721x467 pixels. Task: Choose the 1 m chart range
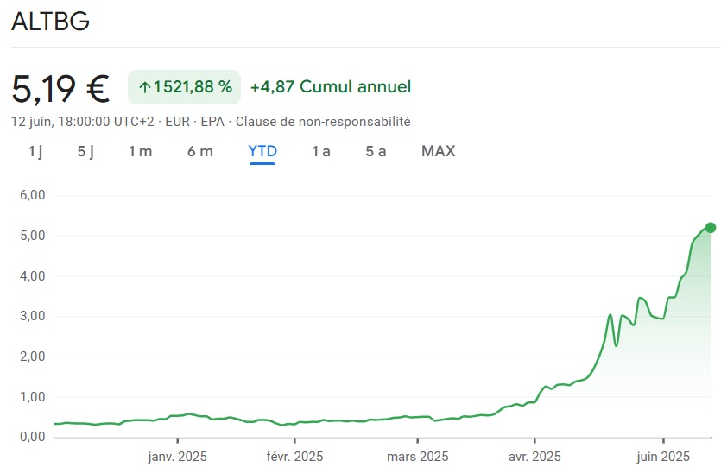140,151
